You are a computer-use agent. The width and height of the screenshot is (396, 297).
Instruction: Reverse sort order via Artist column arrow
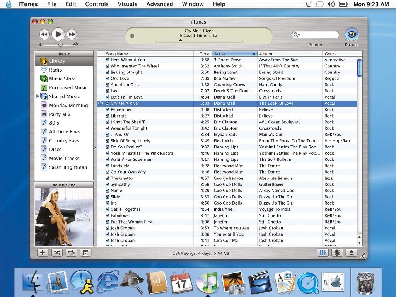[x=254, y=53]
